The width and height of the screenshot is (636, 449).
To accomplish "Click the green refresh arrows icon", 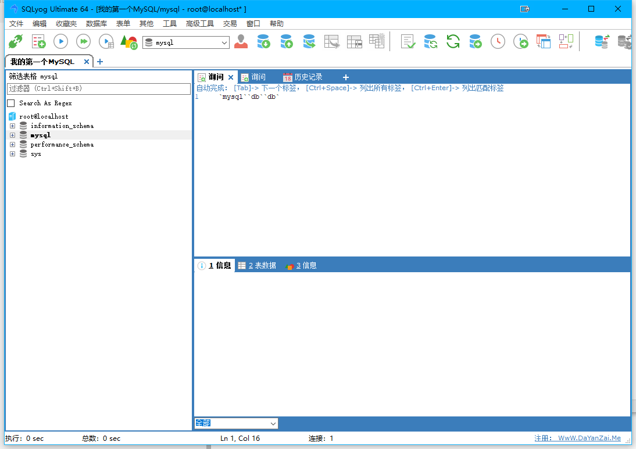I will pyautogui.click(x=453, y=41).
